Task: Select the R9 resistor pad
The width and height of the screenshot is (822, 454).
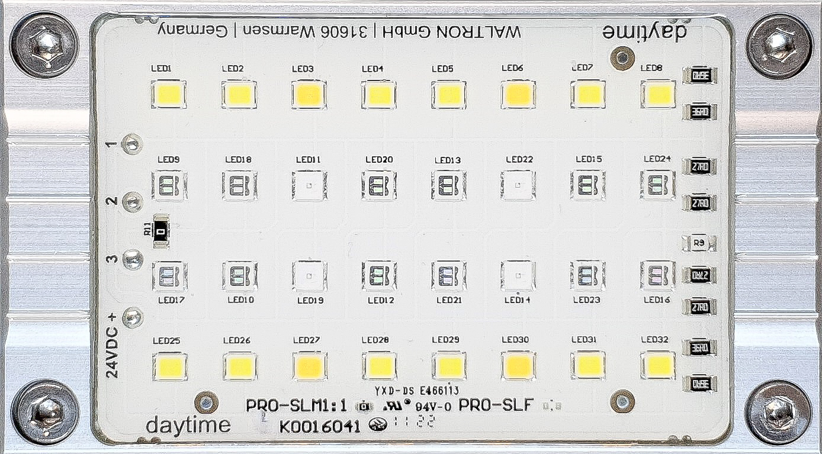Action: 699,243
